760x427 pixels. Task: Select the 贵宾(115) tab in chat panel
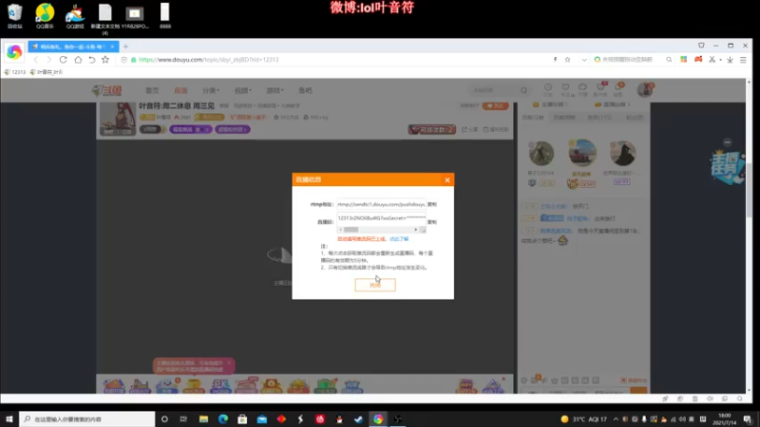pyautogui.click(x=599, y=117)
